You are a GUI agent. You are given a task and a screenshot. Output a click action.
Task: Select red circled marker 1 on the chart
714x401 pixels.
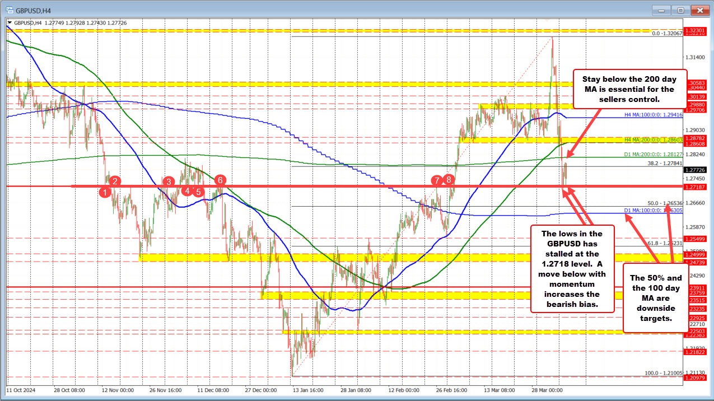[x=105, y=192]
